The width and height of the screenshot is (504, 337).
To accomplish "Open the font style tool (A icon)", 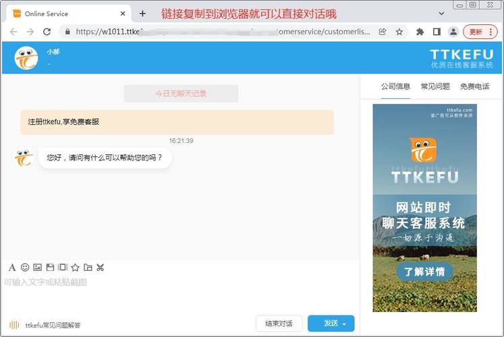I will click(x=12, y=268).
